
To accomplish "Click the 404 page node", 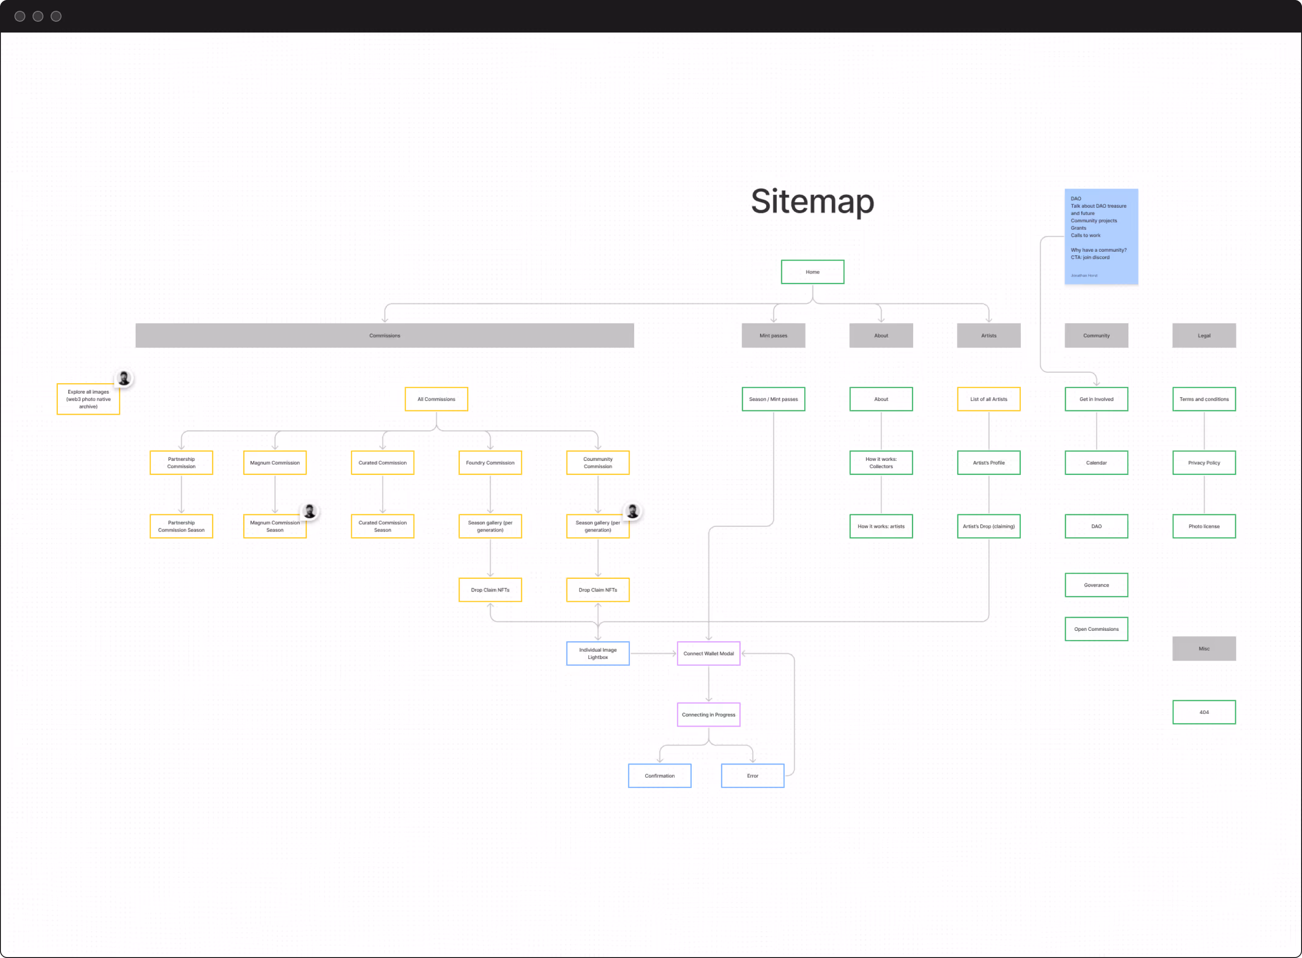I will pyautogui.click(x=1203, y=712).
